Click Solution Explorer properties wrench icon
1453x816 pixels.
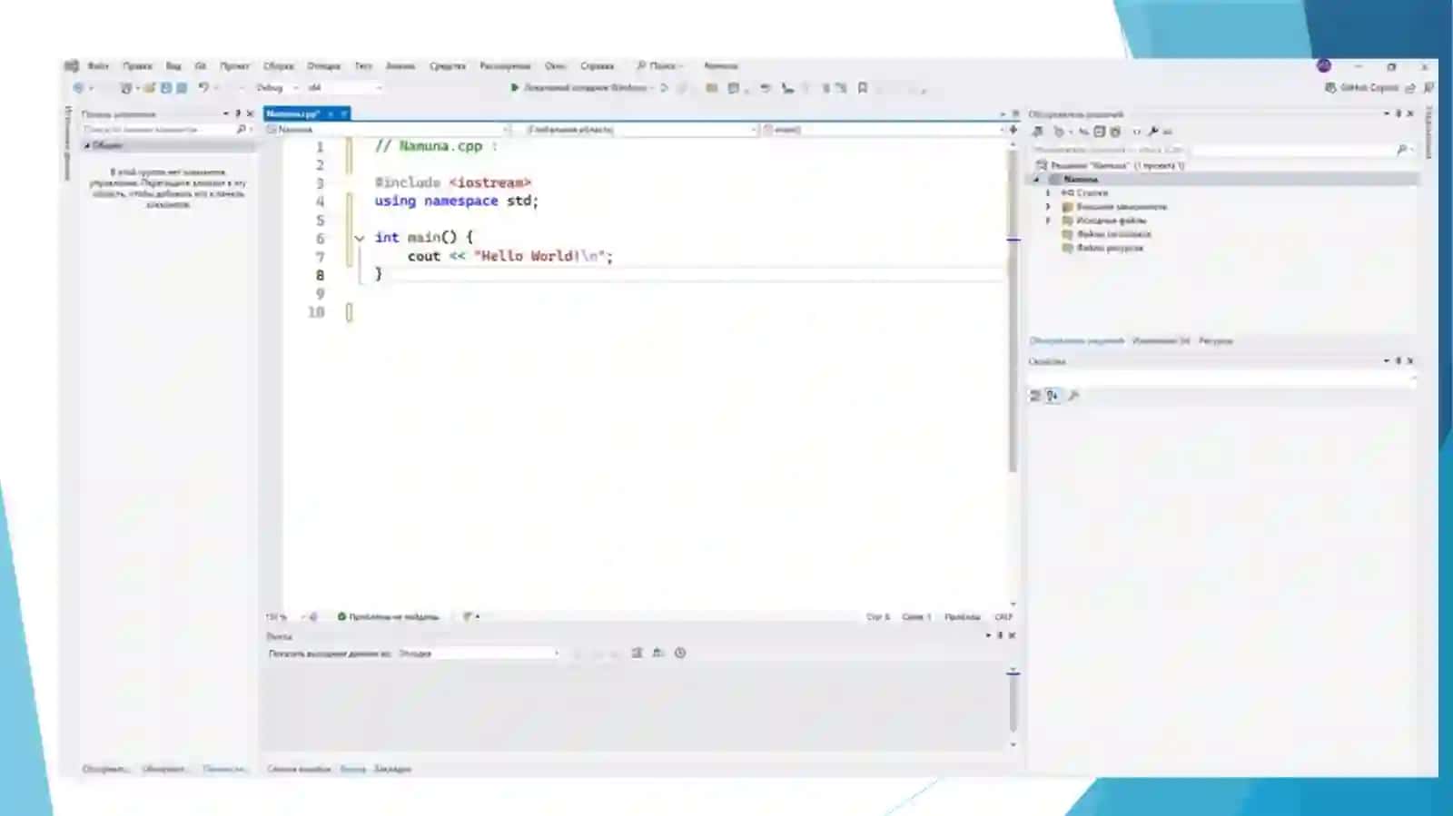[1153, 132]
